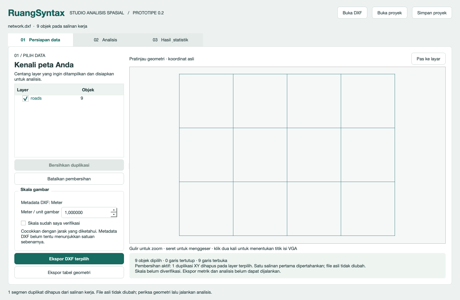This screenshot has height=300, width=460.
Task: Click the '01 / PILIH DATA' step label
Action: point(30,55)
